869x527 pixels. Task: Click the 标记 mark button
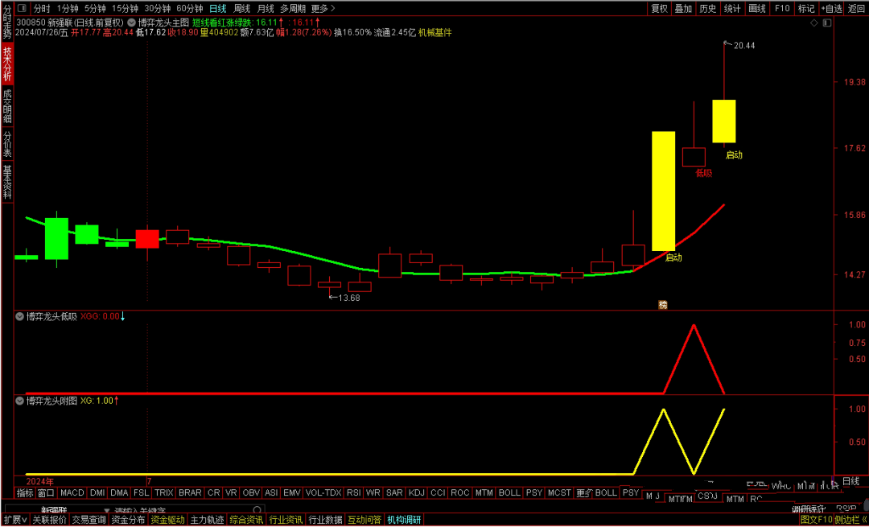point(805,8)
